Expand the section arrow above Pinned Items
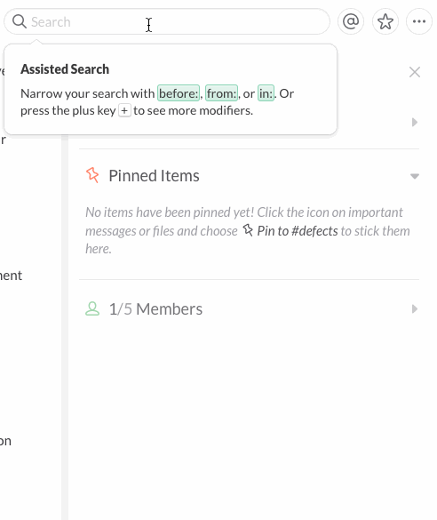This screenshot has height=520, width=437. pyautogui.click(x=415, y=122)
